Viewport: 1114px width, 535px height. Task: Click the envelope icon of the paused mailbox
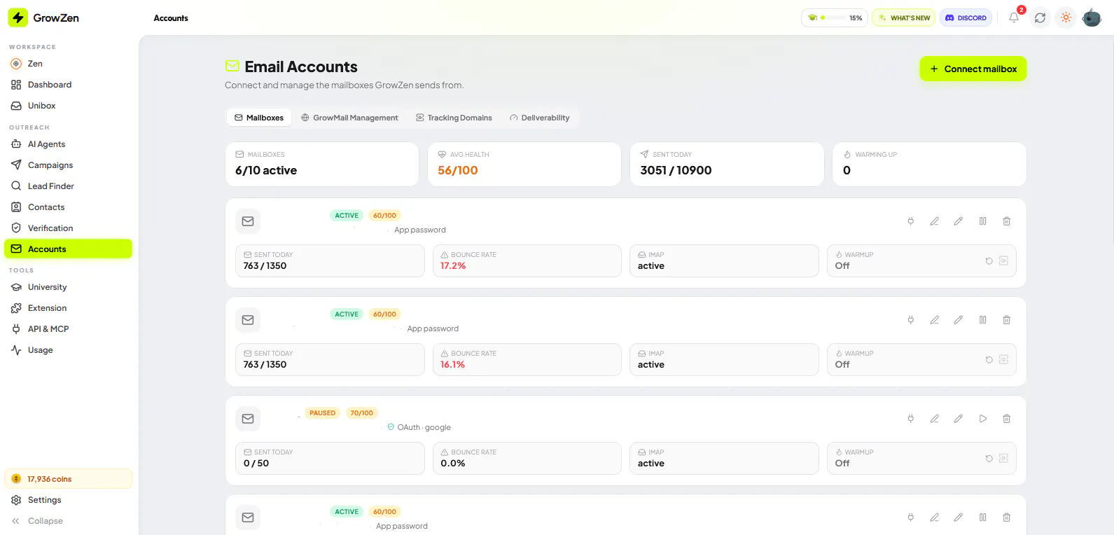[248, 419]
